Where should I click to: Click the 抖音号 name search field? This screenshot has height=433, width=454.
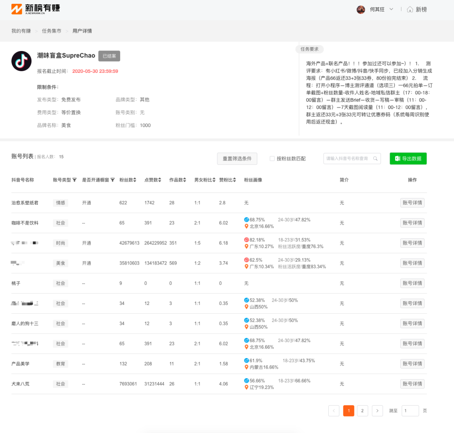point(347,159)
